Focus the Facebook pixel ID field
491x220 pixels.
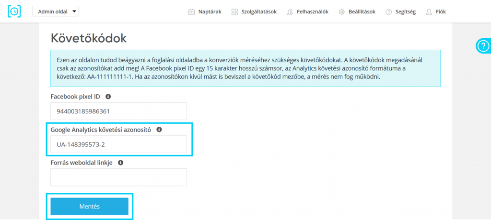(x=119, y=111)
